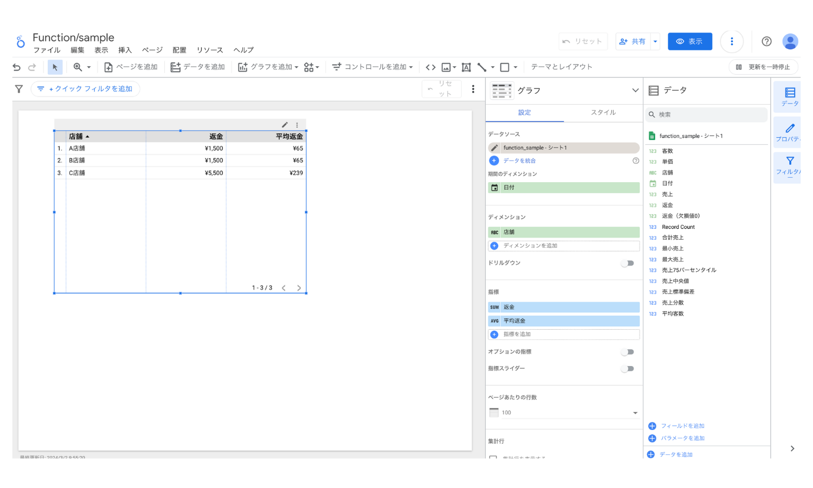Click the 検索 field search box
Viewport: 813px width, 488px height.
707,114
